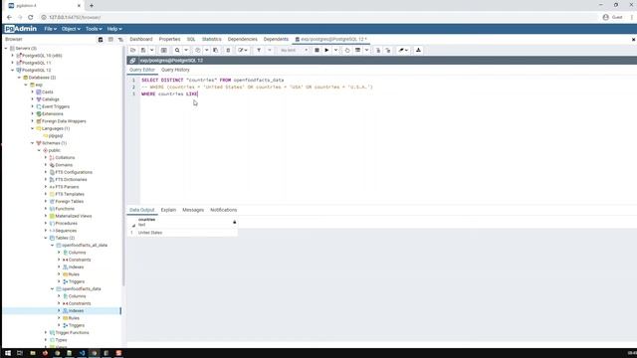Select the openfoodfacts_all_data table
The image size is (637, 358).
click(x=85, y=246)
